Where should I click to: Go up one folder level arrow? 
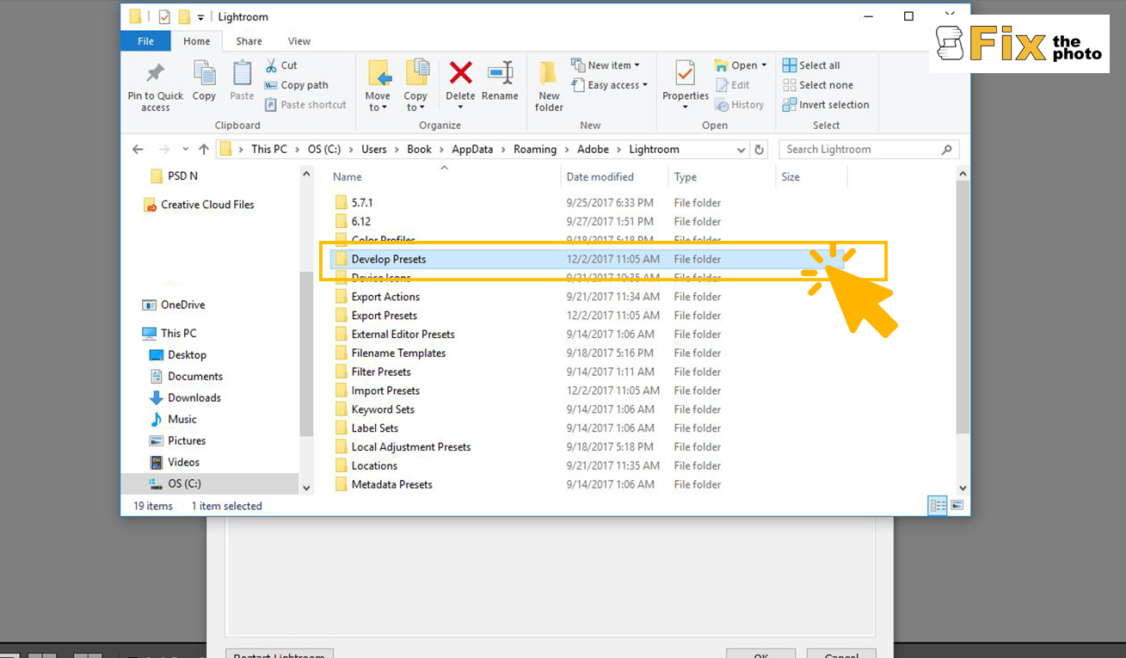204,150
